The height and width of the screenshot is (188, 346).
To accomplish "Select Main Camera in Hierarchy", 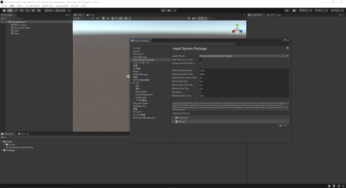I will click(20, 25).
